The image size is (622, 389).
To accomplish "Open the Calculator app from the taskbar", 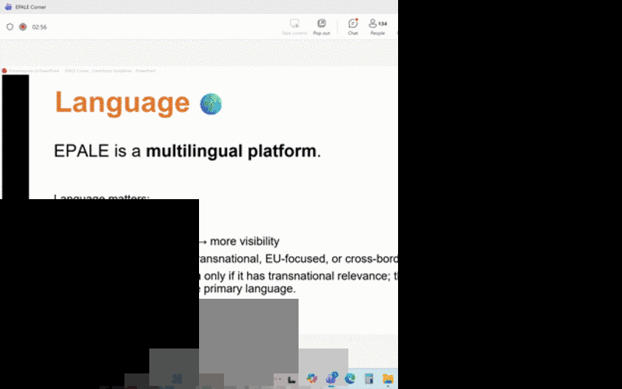I will tap(369, 378).
